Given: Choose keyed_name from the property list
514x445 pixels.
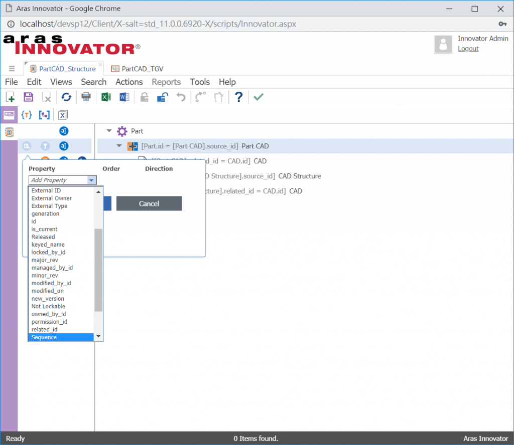Looking at the screenshot, I should pos(61,245).
